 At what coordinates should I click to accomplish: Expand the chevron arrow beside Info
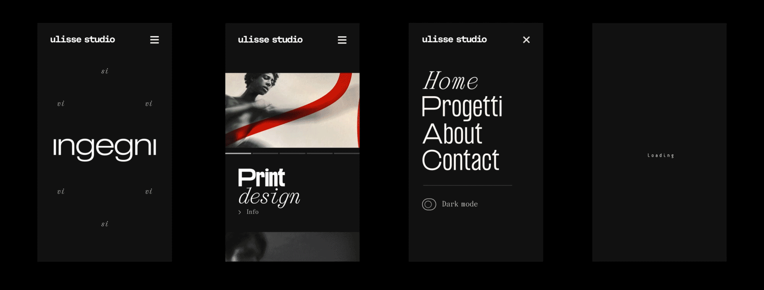click(240, 212)
